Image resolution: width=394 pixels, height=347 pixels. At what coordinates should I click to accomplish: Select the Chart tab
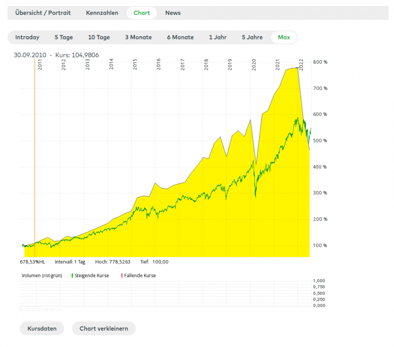click(x=142, y=13)
